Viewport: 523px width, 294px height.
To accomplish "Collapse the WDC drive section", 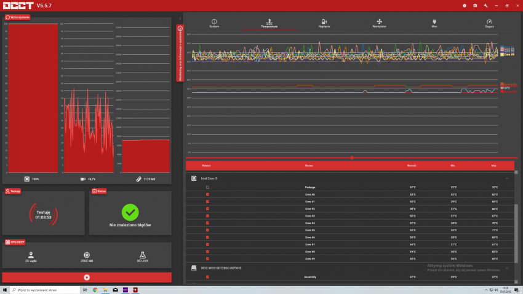I will [508, 268].
